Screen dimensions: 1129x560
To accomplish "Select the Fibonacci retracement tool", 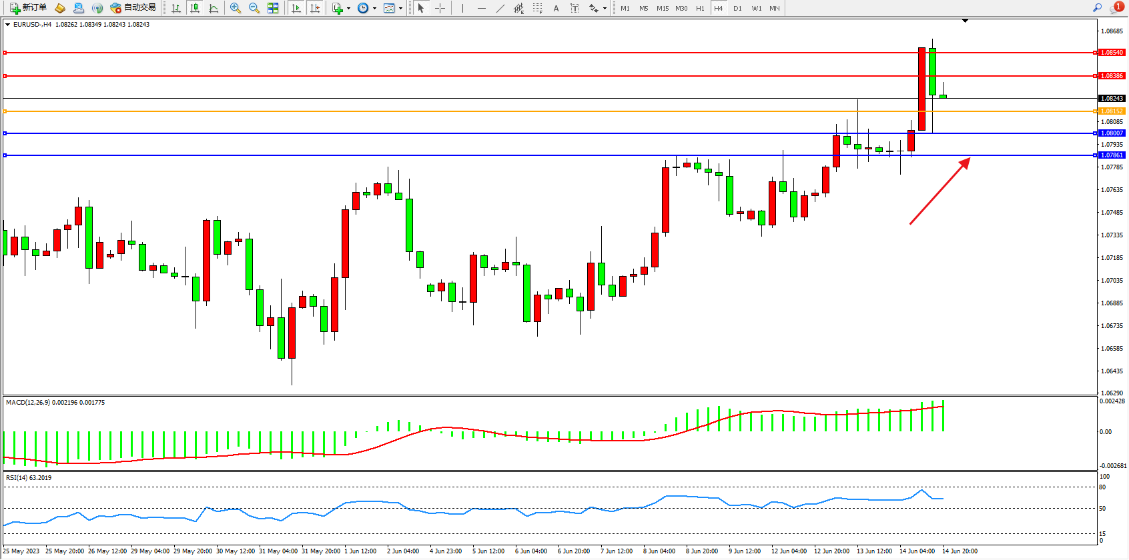I will [x=538, y=8].
